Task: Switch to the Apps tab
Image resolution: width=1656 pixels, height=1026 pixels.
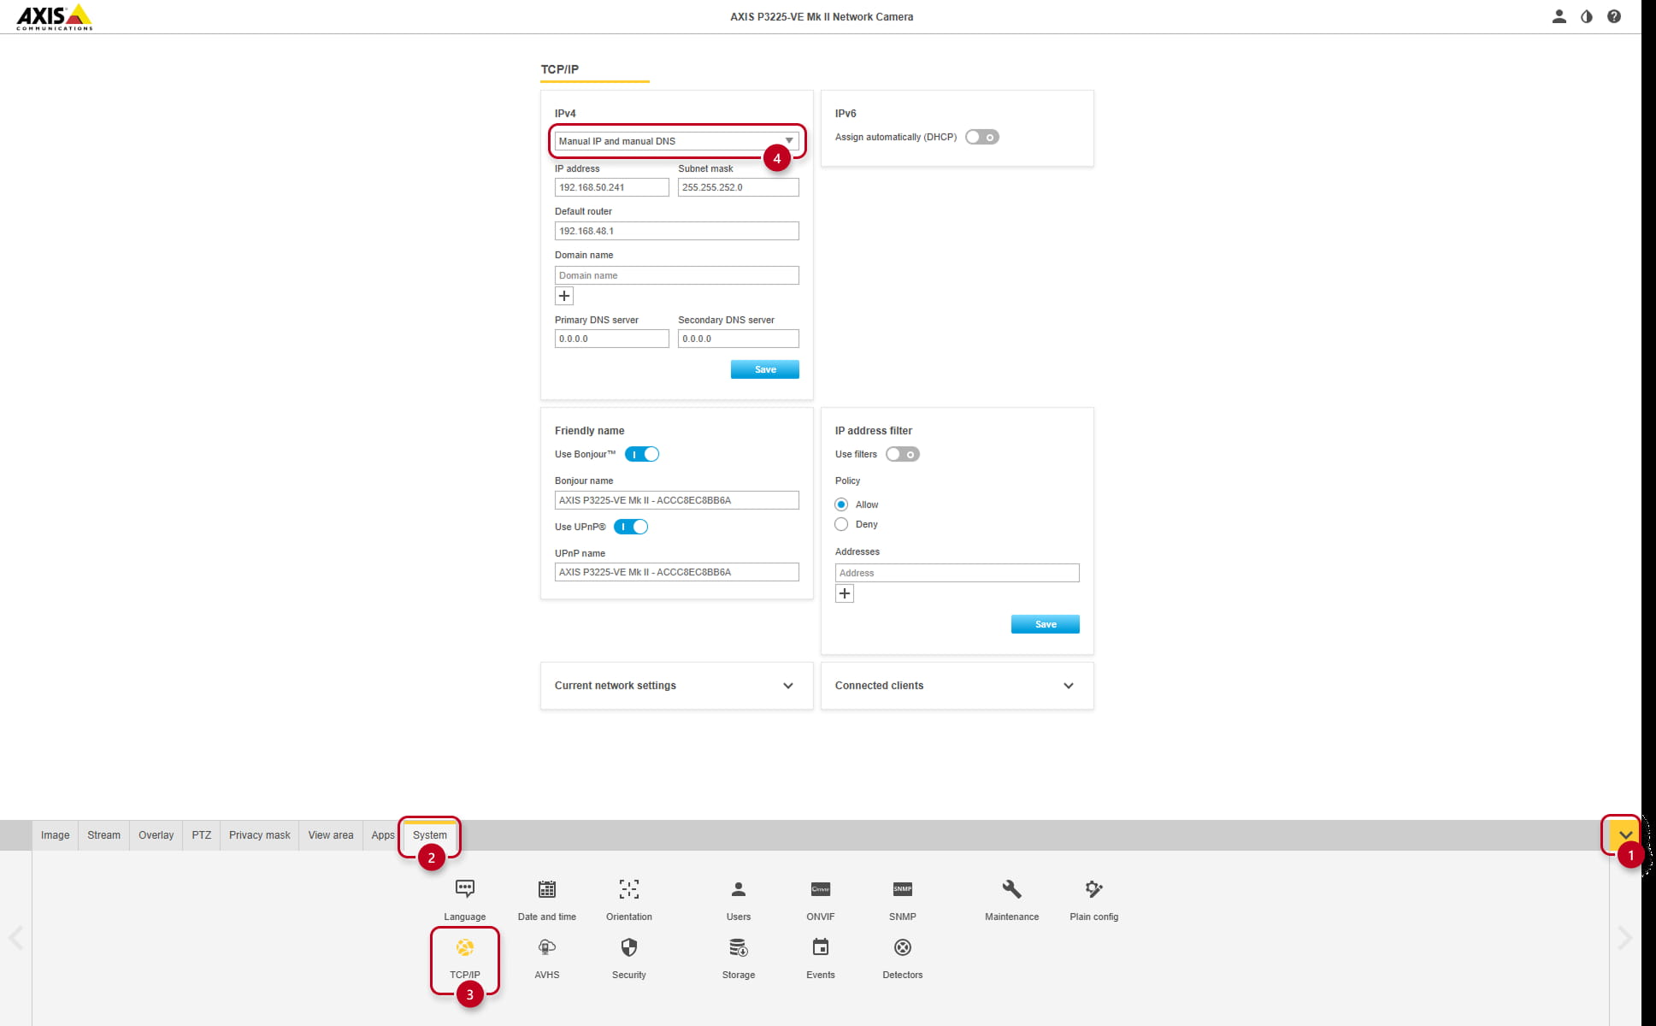Action: [x=383, y=835]
